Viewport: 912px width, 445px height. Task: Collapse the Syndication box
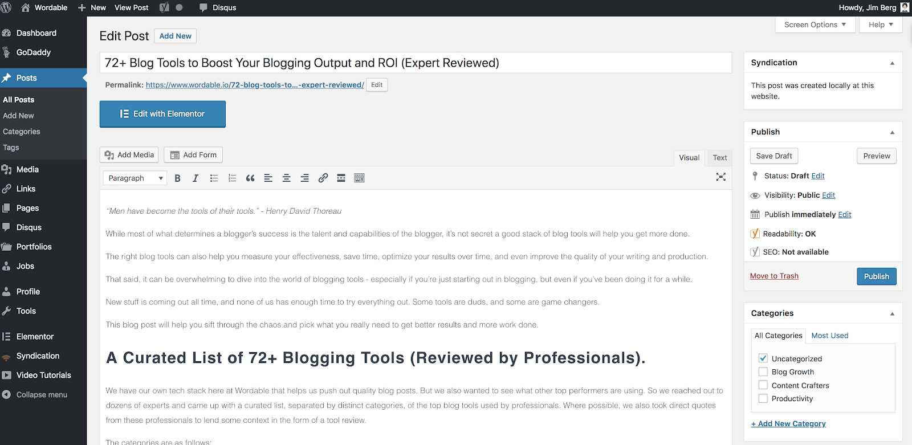(x=892, y=63)
